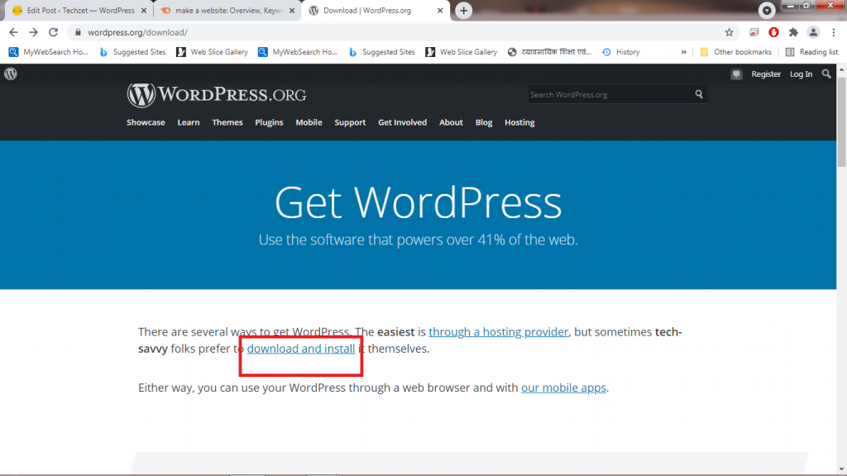
Task: Click the download and install link
Action: click(x=301, y=349)
